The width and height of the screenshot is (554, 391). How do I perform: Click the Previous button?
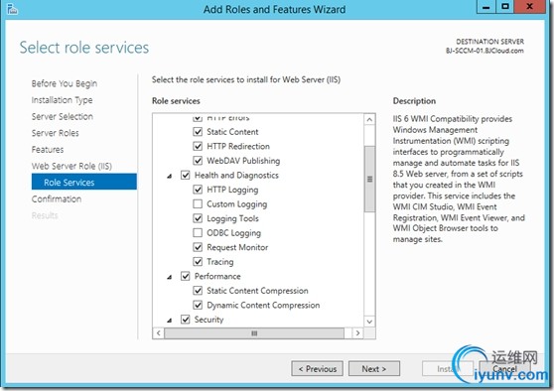tap(318, 369)
